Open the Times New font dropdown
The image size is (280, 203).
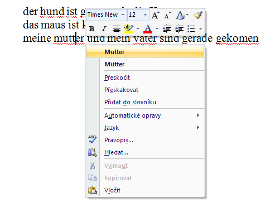123,14
